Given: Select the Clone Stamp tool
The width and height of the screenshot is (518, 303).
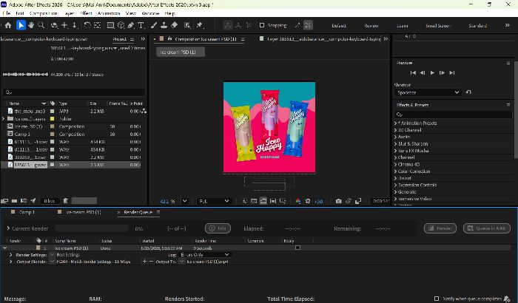Looking at the screenshot, I should (164, 25).
